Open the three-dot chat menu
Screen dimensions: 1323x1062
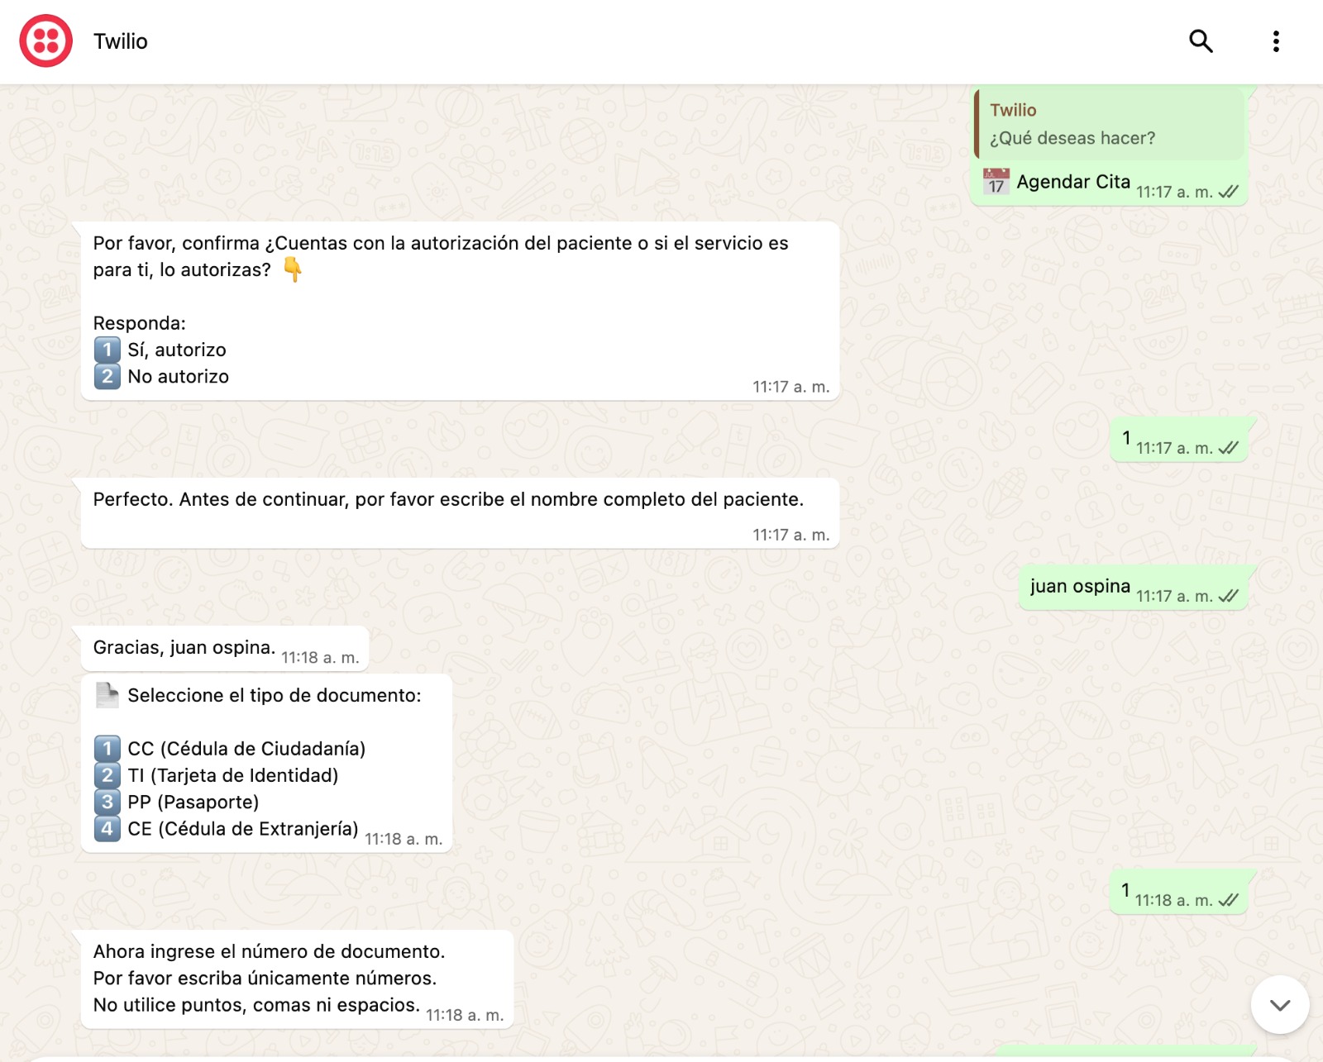click(x=1276, y=40)
